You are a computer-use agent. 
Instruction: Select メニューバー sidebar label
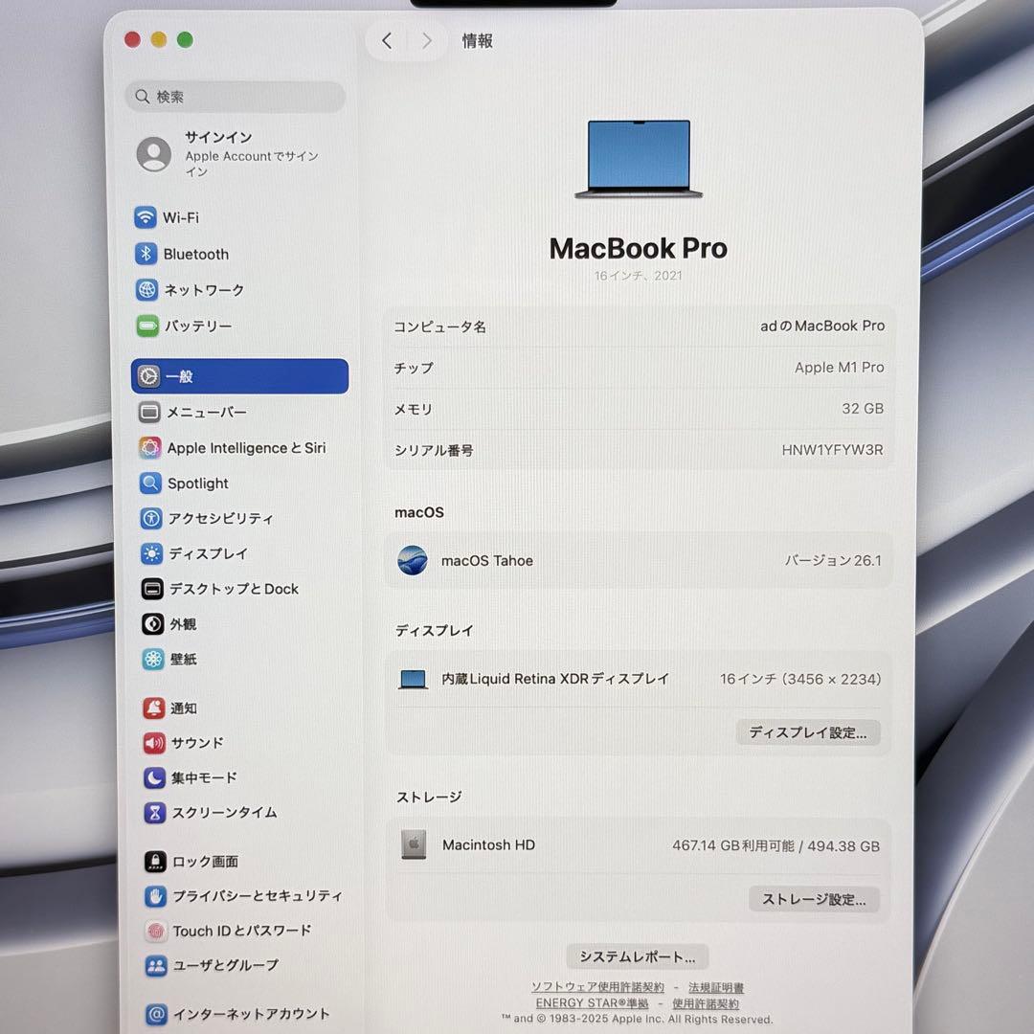[207, 412]
